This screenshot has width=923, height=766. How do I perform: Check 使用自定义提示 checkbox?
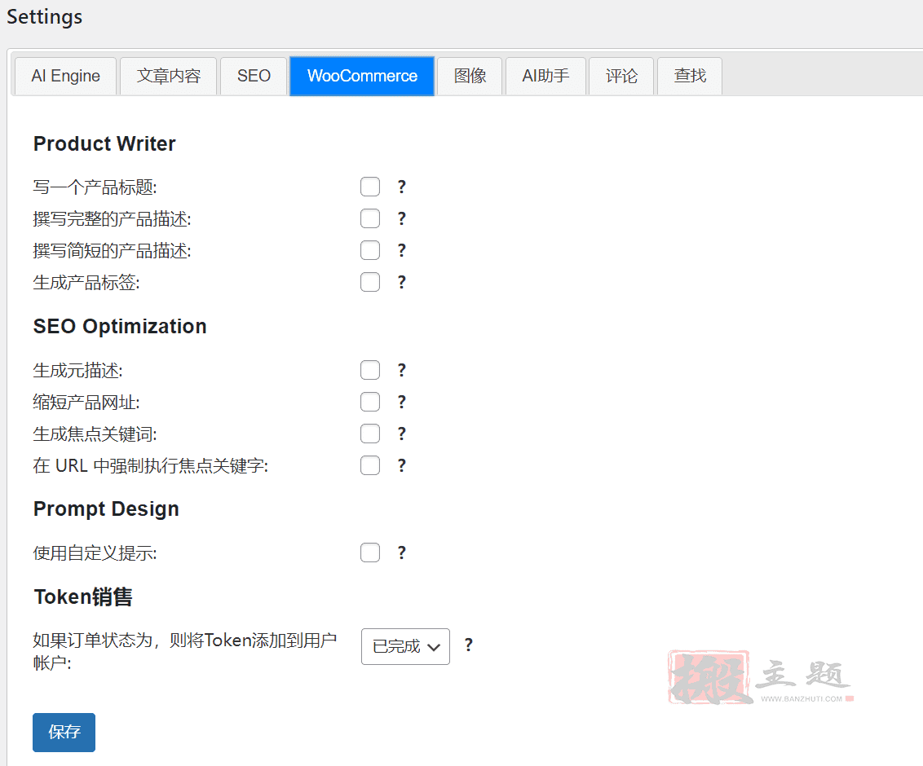(370, 553)
